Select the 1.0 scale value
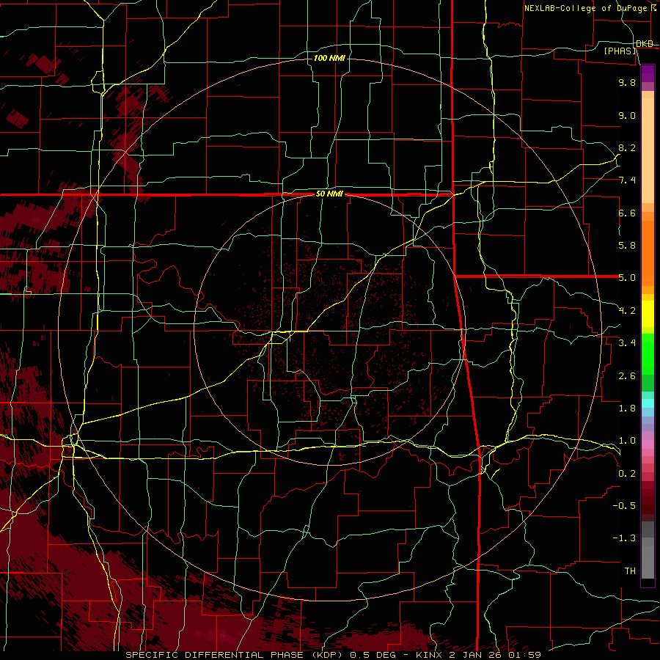The image size is (660, 660). coord(627,441)
